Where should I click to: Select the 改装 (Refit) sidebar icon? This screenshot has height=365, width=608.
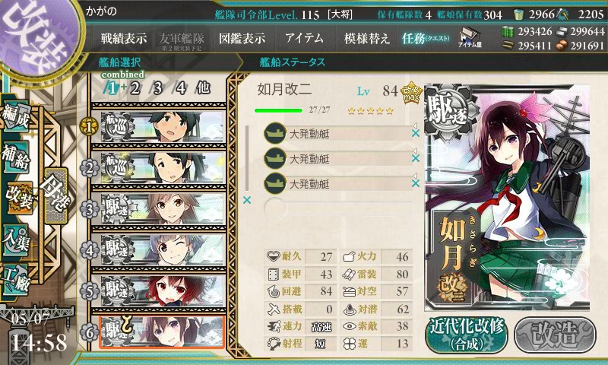click(18, 198)
